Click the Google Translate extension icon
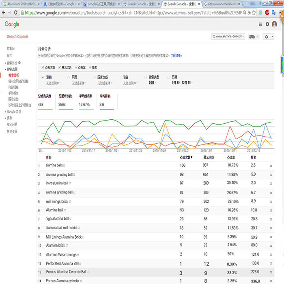 pyautogui.click(x=273, y=13)
